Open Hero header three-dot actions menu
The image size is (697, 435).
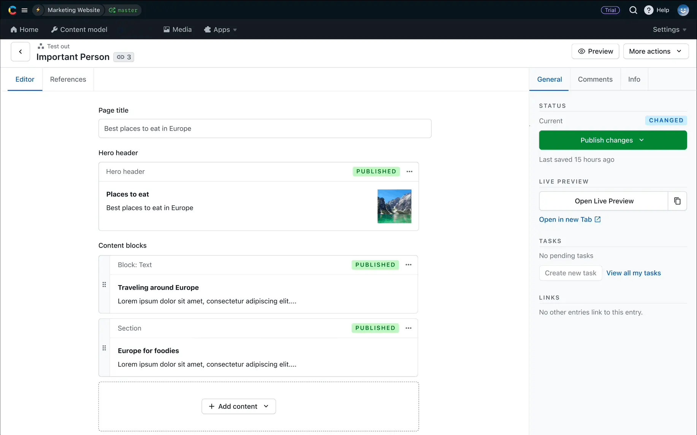[409, 172]
